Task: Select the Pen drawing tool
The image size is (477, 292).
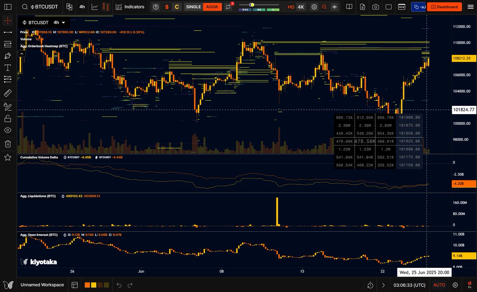Action: pos(8,56)
